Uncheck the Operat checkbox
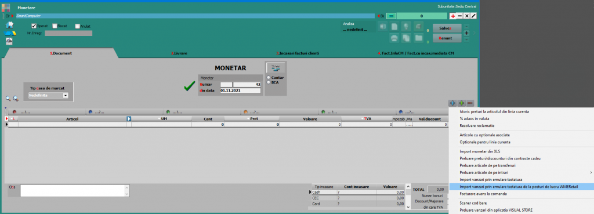The image size is (594, 214). tap(34, 26)
